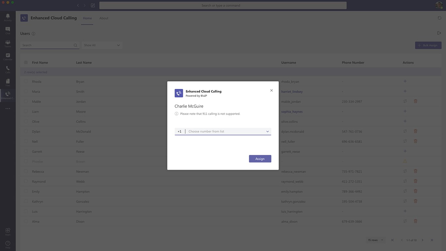446x251 pixels.
Task: Click warning icon in Phoebe Brown row
Action: [x=405, y=161]
